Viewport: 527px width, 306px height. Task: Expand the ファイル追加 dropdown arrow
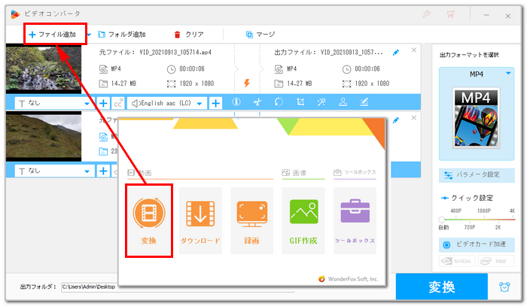(x=89, y=35)
